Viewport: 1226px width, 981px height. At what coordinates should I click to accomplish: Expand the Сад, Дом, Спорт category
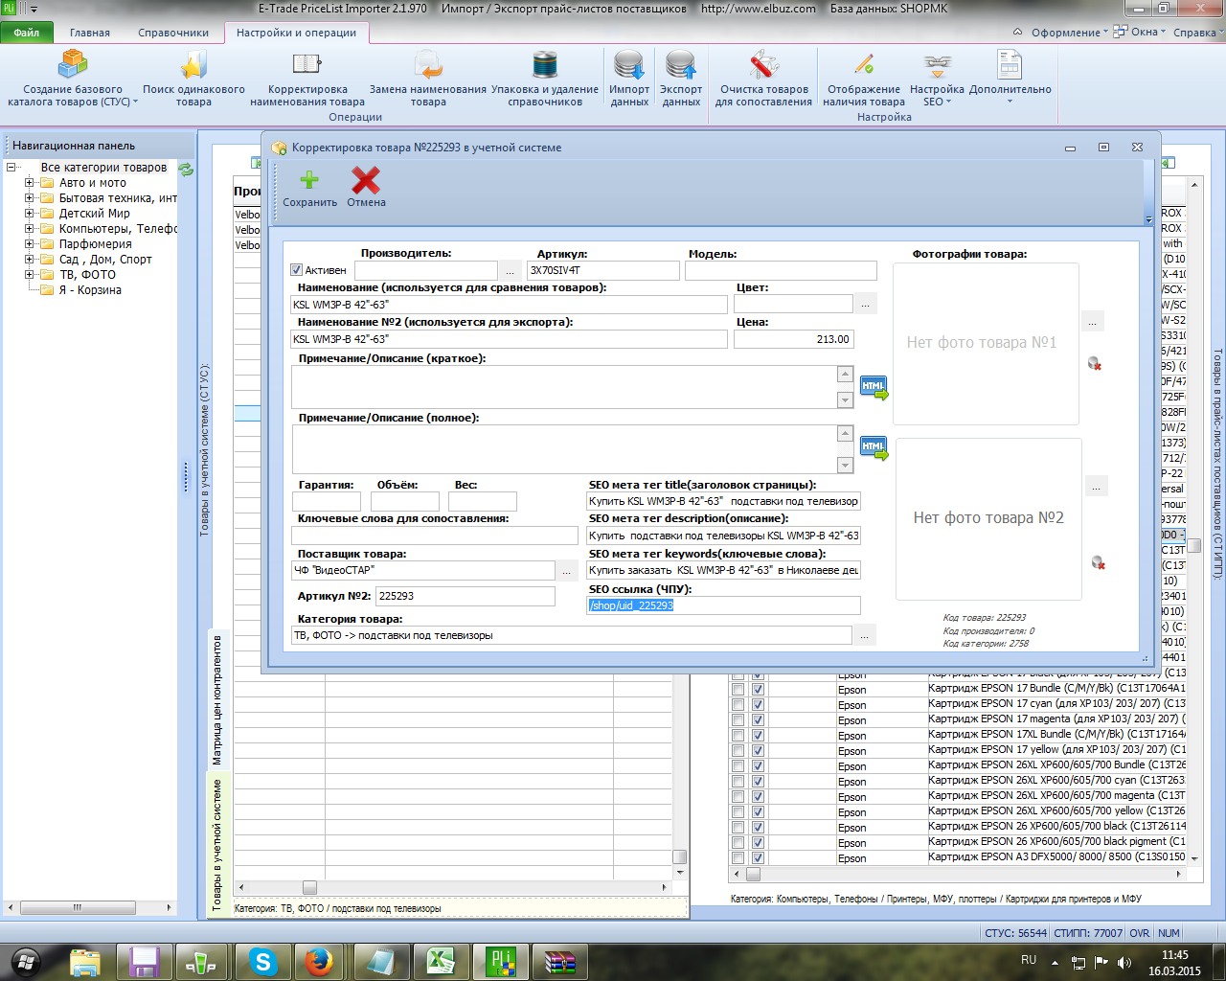29,260
